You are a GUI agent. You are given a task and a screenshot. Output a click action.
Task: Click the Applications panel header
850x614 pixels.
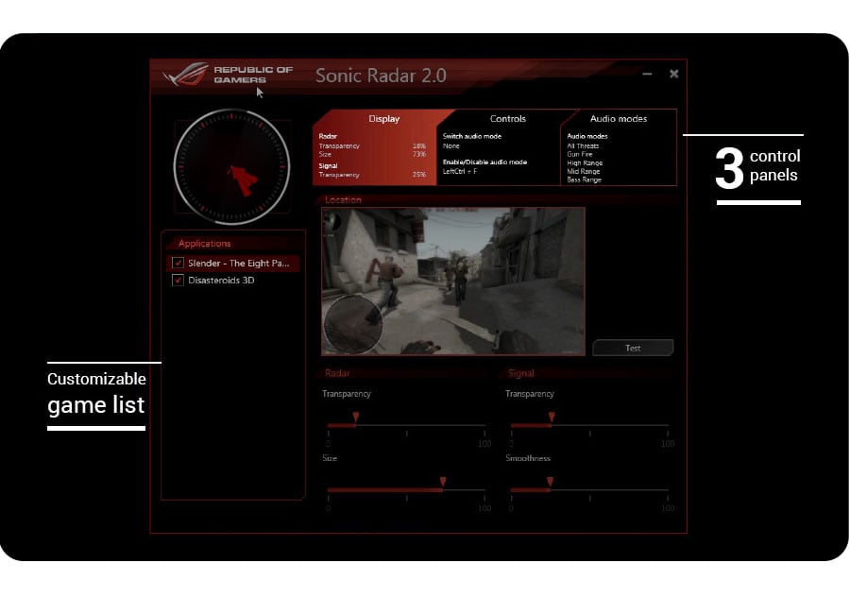[x=204, y=244]
